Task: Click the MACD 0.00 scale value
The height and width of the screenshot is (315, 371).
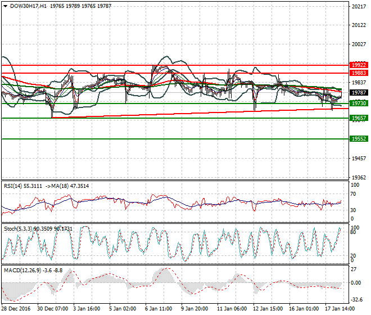Action: tap(356, 283)
